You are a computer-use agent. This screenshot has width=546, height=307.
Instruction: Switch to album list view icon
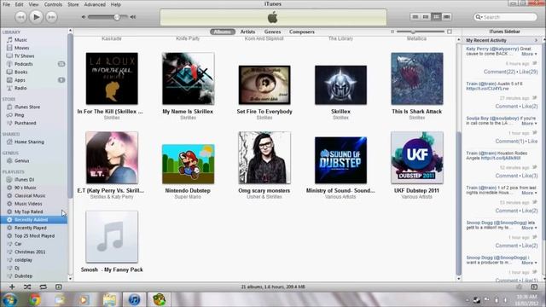coord(426,17)
